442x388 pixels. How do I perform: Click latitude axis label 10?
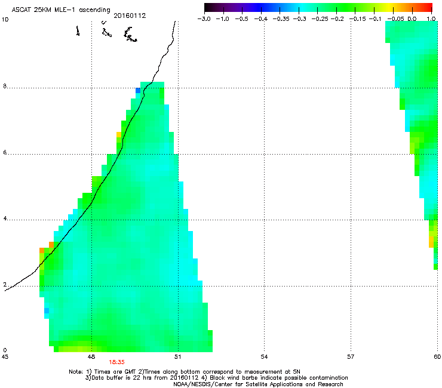coord(5,20)
